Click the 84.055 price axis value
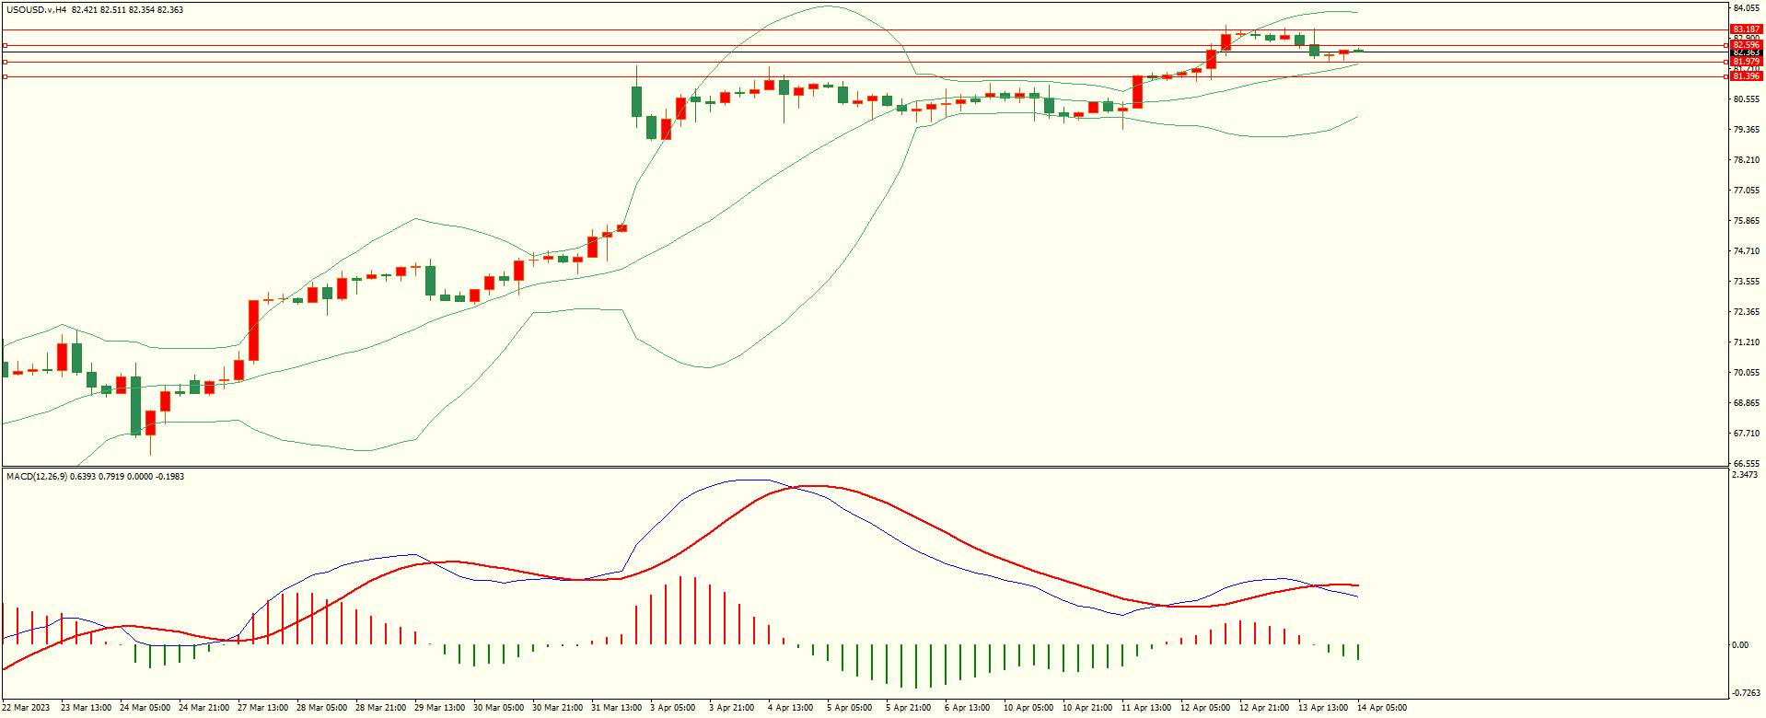Screen dimensions: 1766x718 (x=1747, y=8)
